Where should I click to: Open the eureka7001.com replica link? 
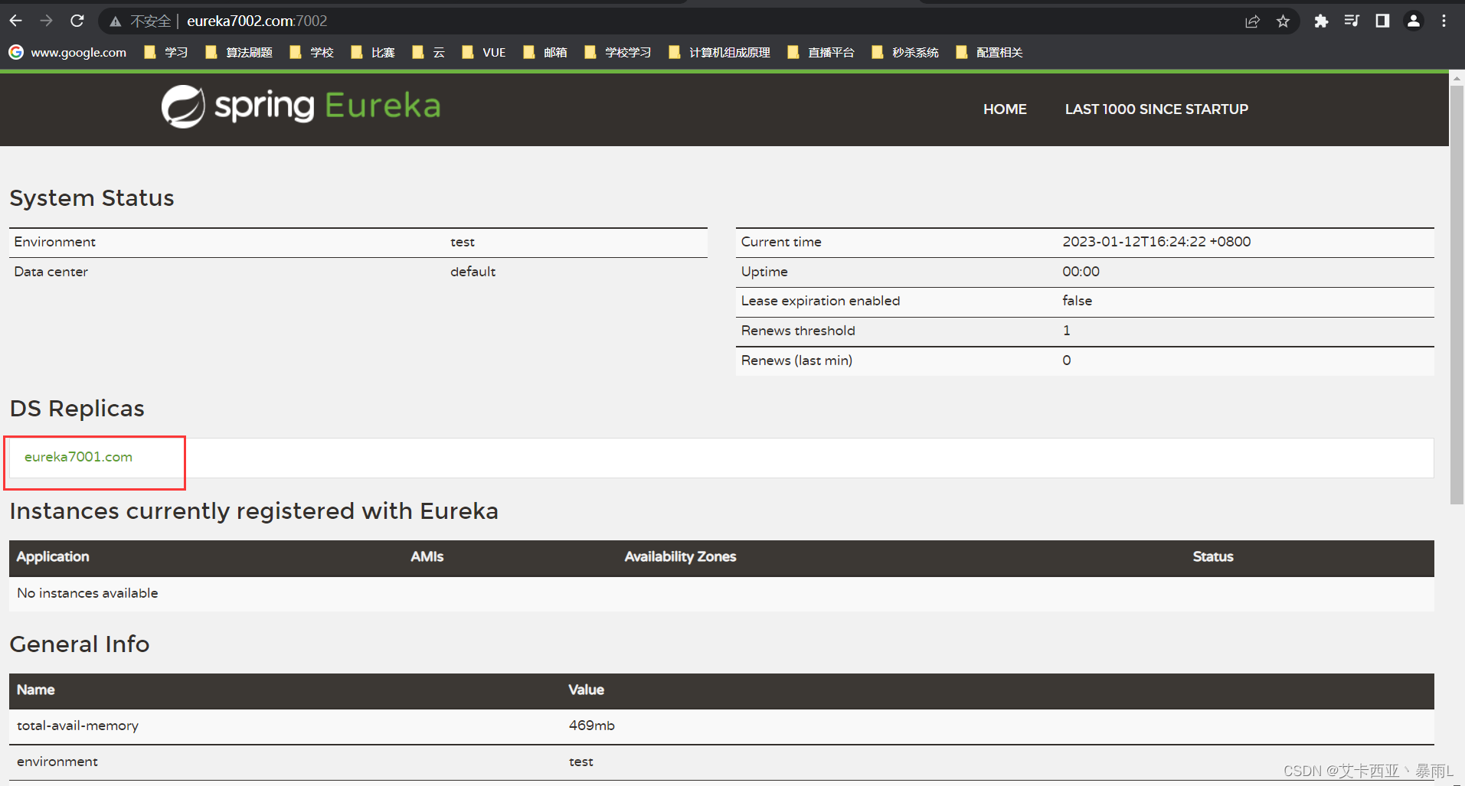78,457
